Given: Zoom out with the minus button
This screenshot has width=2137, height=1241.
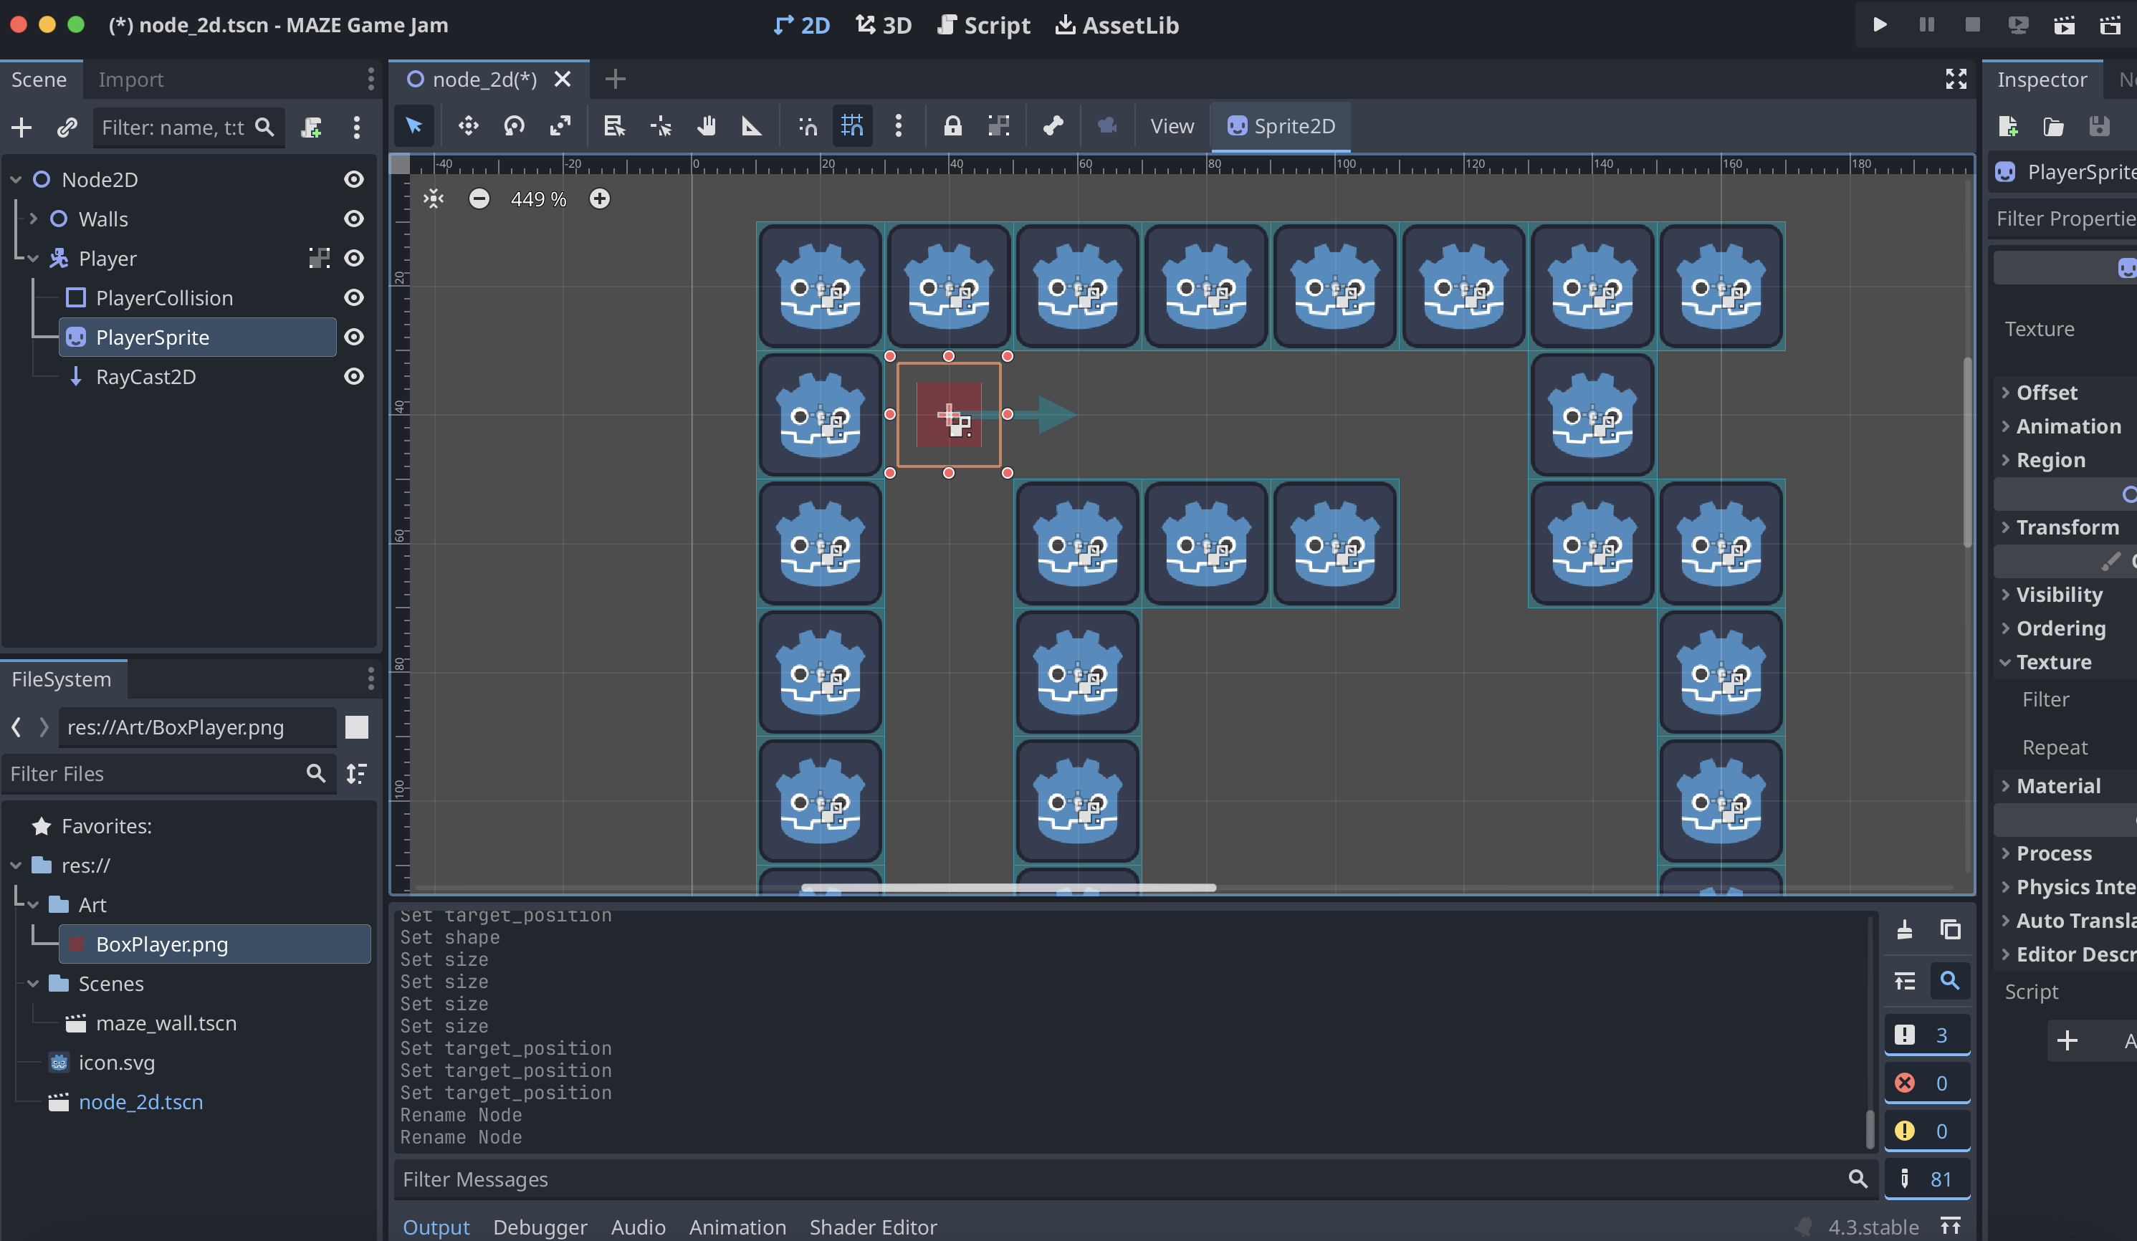Looking at the screenshot, I should click(x=479, y=198).
